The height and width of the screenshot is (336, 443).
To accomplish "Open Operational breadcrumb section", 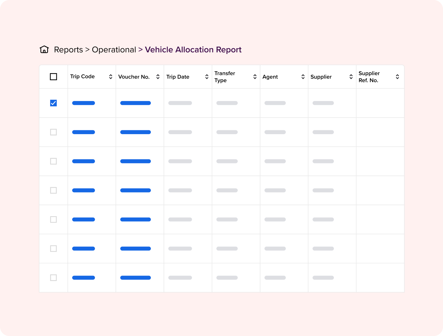I will pyautogui.click(x=114, y=49).
